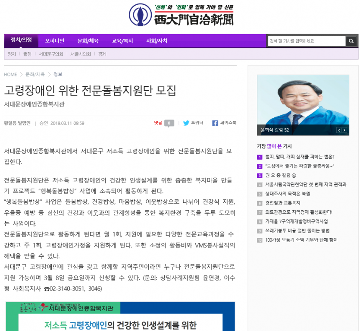The height and width of the screenshot is (331, 360).
Task: Click the 트위터 share text
Action: tap(197, 123)
